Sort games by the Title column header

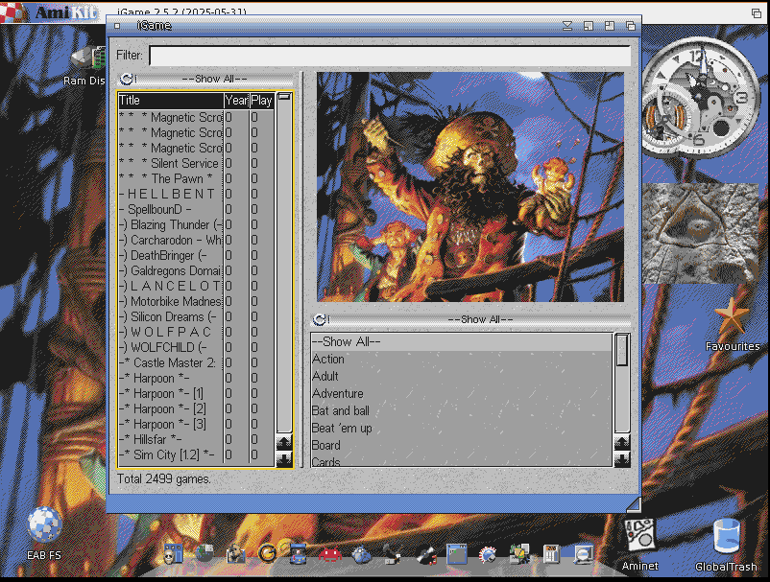point(171,101)
